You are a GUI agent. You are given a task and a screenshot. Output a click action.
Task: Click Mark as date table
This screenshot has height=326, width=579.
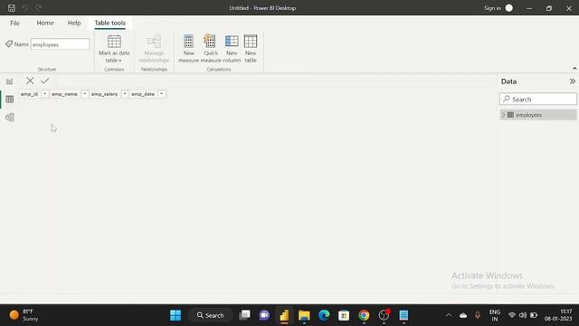(114, 49)
